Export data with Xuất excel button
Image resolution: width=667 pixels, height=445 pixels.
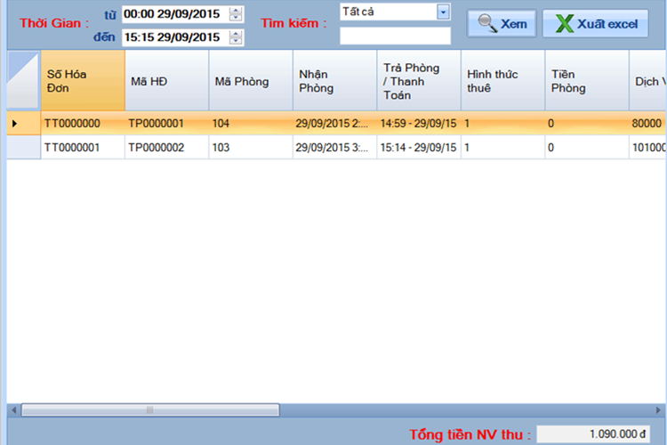pyautogui.click(x=596, y=23)
